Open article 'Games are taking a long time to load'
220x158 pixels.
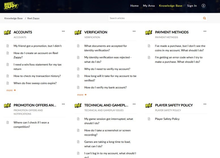coord(107,144)
